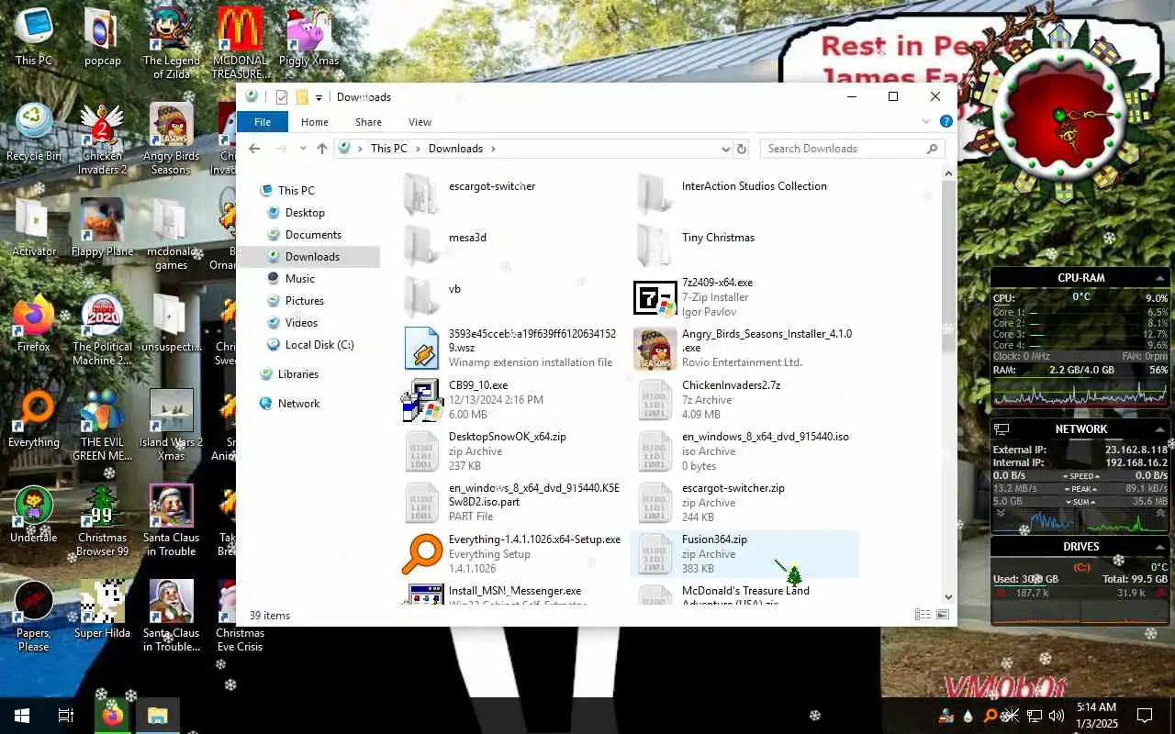Open the Home ribbon tab
Screen dimensions: 1175x734
[x=315, y=122]
